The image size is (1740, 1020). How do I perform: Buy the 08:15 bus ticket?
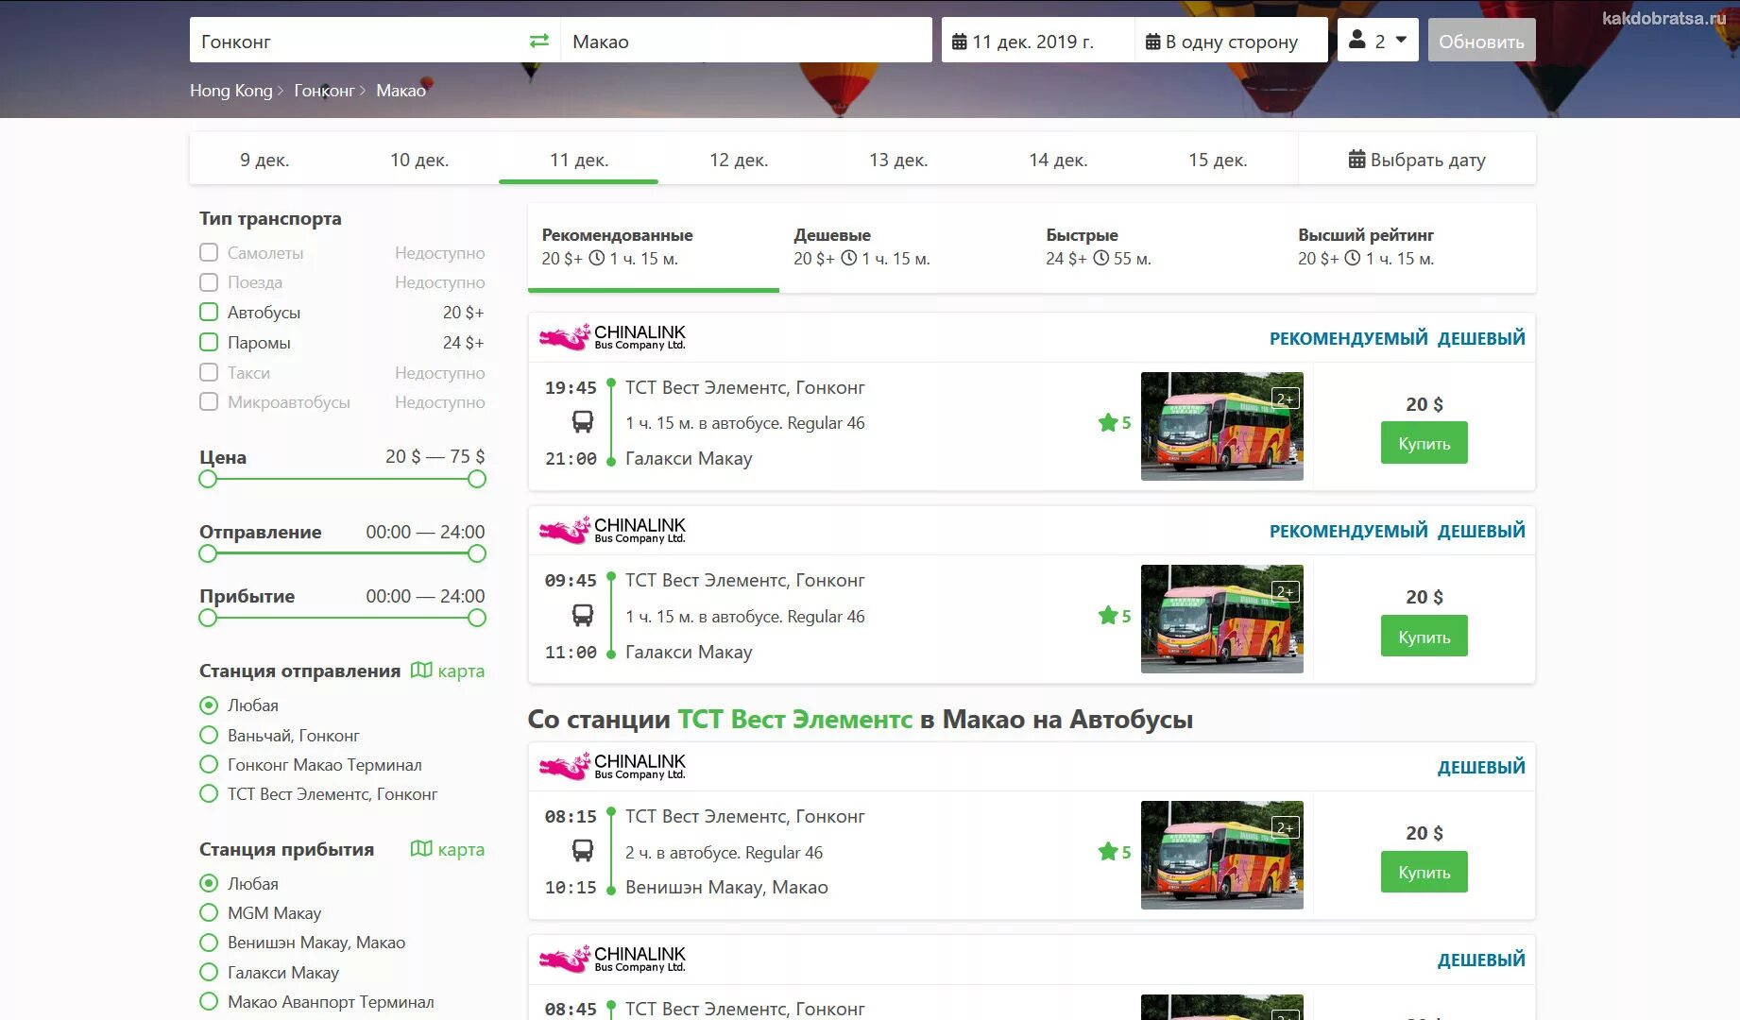tap(1424, 872)
